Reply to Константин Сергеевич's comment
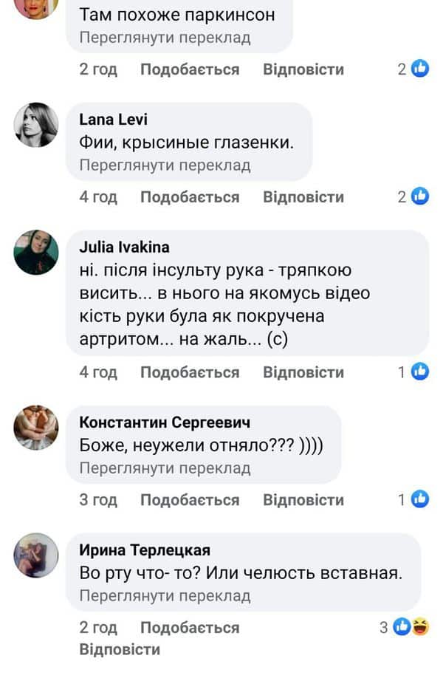Screen dimensions: 443x681 [x=303, y=500]
